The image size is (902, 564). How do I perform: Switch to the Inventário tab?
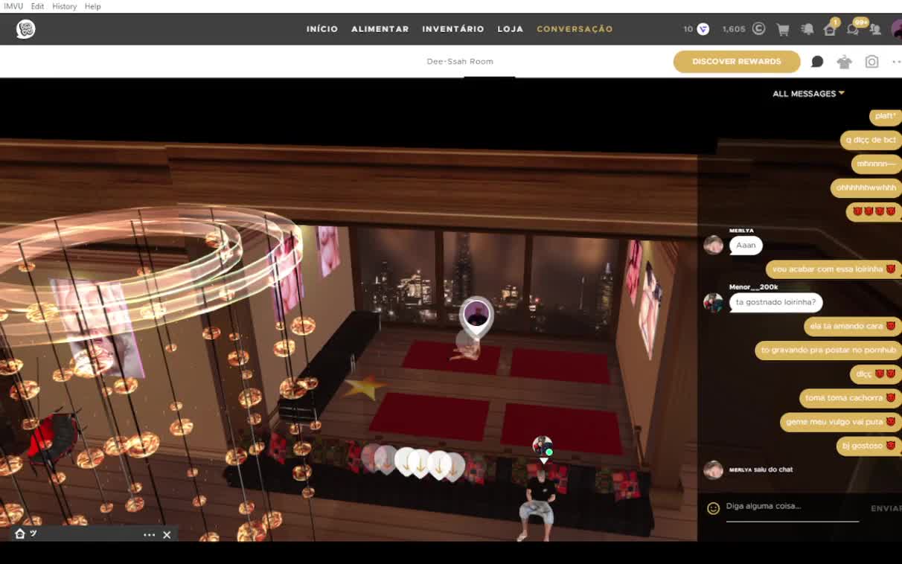pos(452,29)
